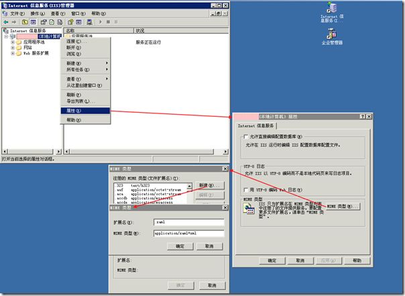This screenshot has height=296, width=405.
Task: Click 取消 at bottom of MIME list dialog
Action: (x=212, y=285)
